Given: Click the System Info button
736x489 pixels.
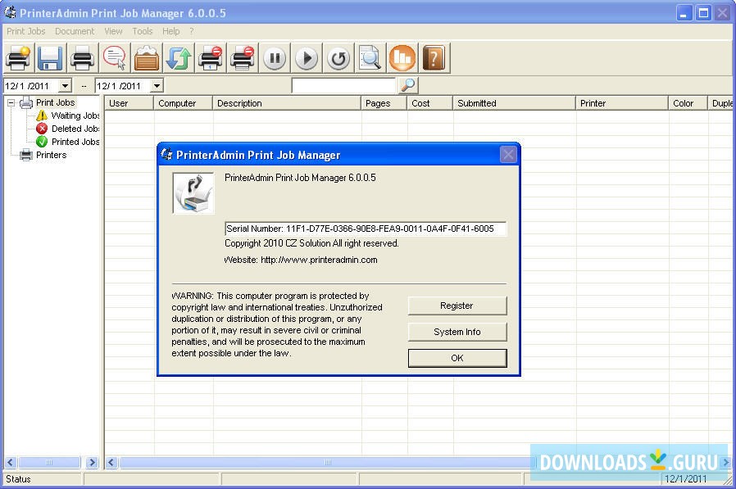Looking at the screenshot, I should click(457, 332).
